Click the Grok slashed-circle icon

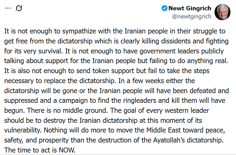(18, 8)
